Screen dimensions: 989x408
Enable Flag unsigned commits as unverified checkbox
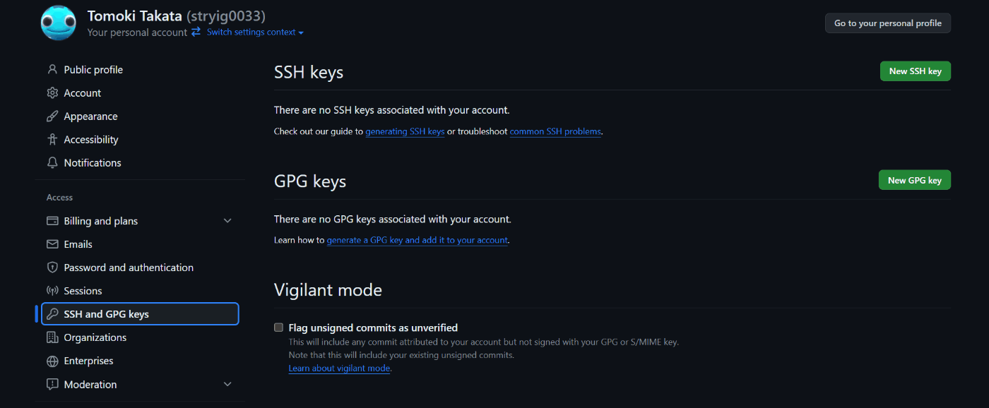pos(279,328)
